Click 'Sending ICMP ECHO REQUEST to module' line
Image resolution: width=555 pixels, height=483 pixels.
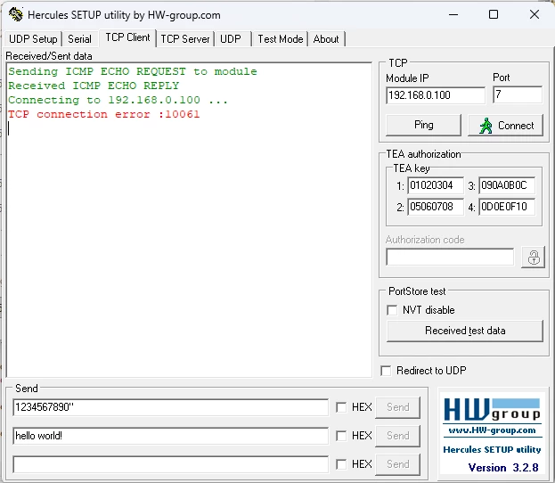pyautogui.click(x=133, y=71)
